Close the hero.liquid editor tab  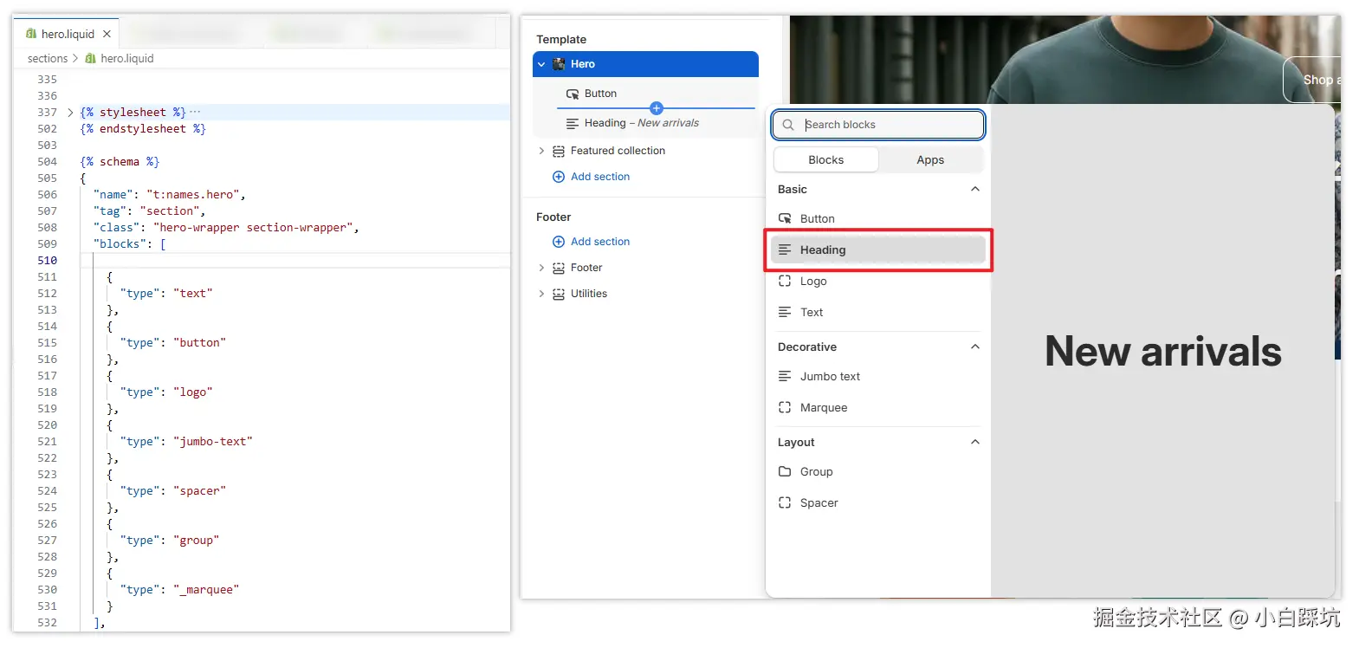click(x=107, y=34)
